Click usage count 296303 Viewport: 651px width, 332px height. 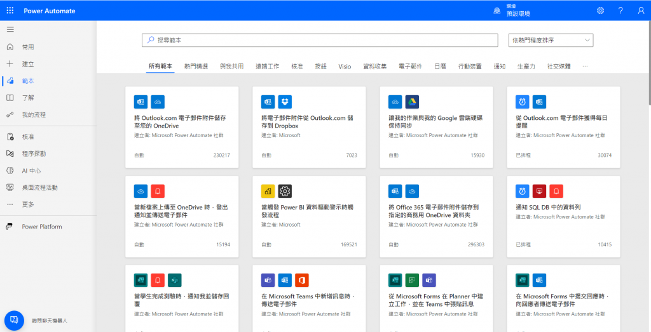tap(476, 244)
